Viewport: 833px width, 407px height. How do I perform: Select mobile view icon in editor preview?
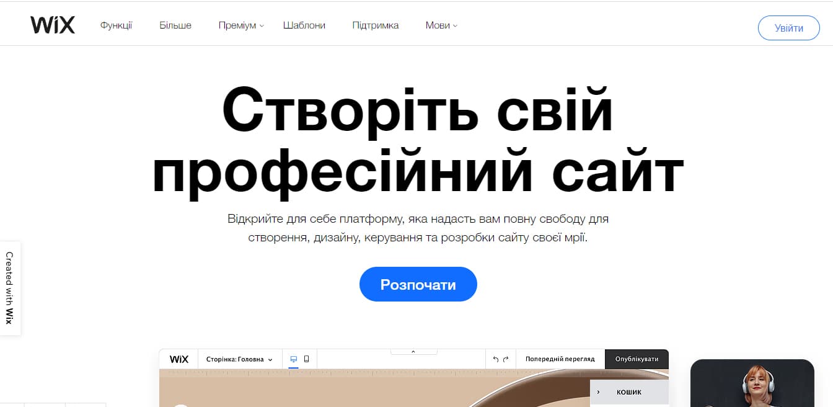(306, 359)
